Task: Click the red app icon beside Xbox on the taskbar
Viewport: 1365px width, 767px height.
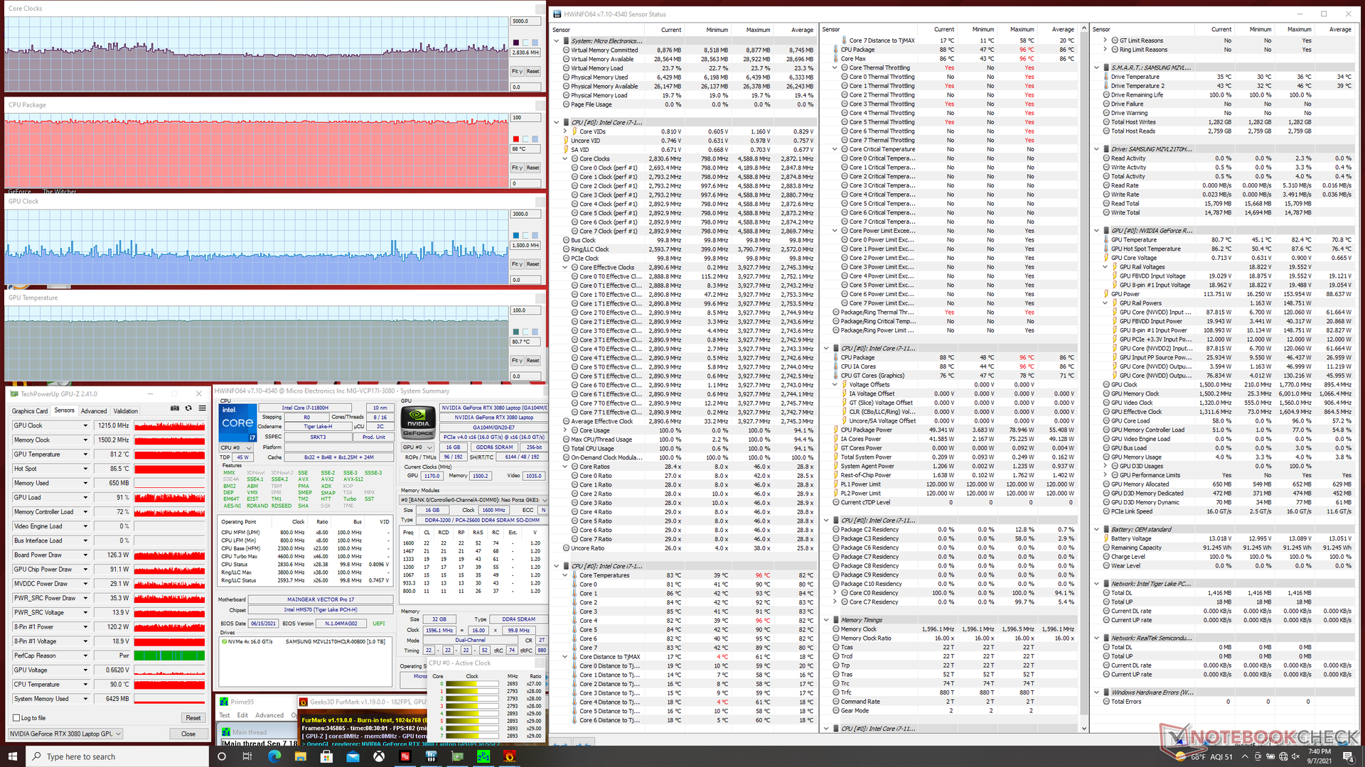Action: coord(405,756)
